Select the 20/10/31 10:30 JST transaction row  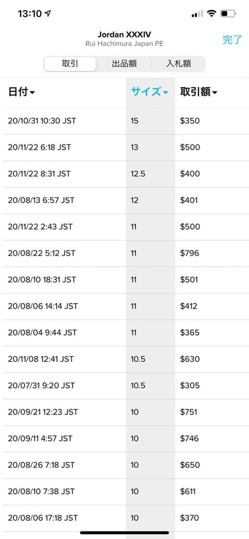(126, 121)
